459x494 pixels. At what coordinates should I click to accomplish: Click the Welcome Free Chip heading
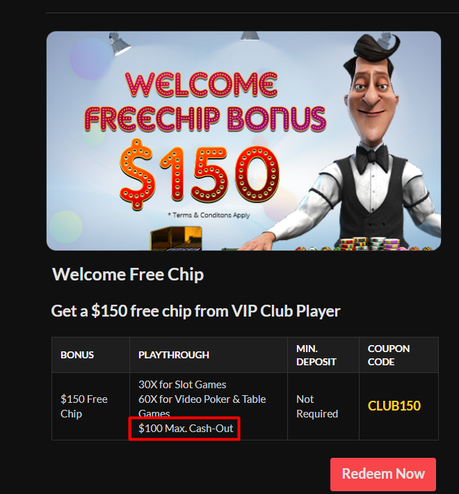[128, 274]
